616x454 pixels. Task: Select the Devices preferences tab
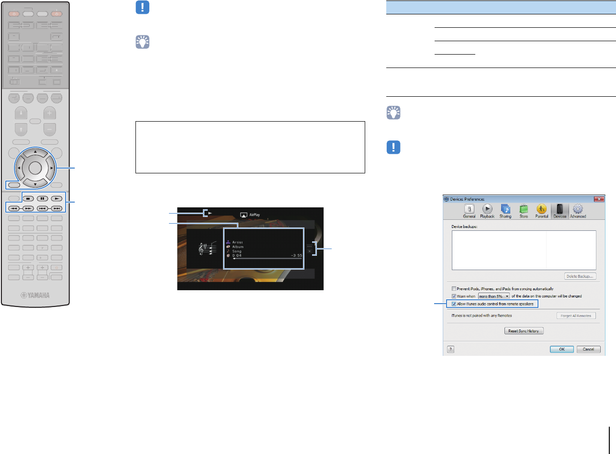coord(559,211)
